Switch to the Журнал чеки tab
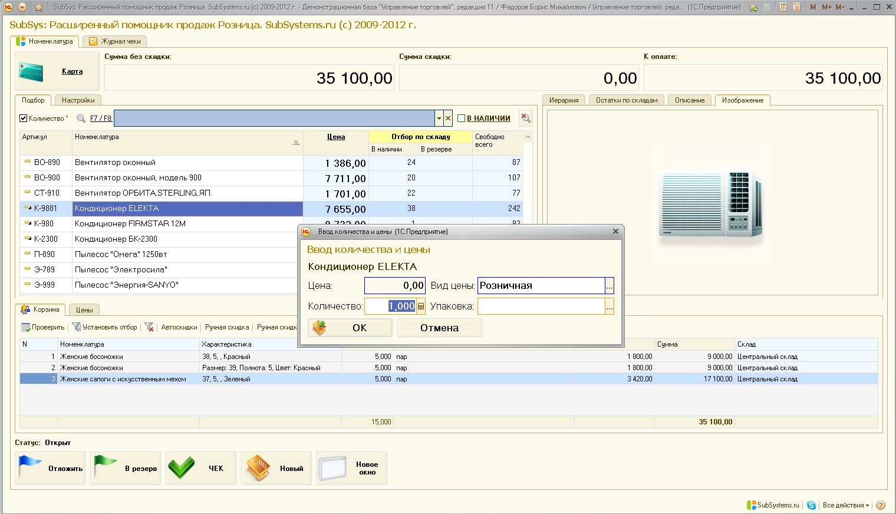The height and width of the screenshot is (514, 896). point(115,41)
